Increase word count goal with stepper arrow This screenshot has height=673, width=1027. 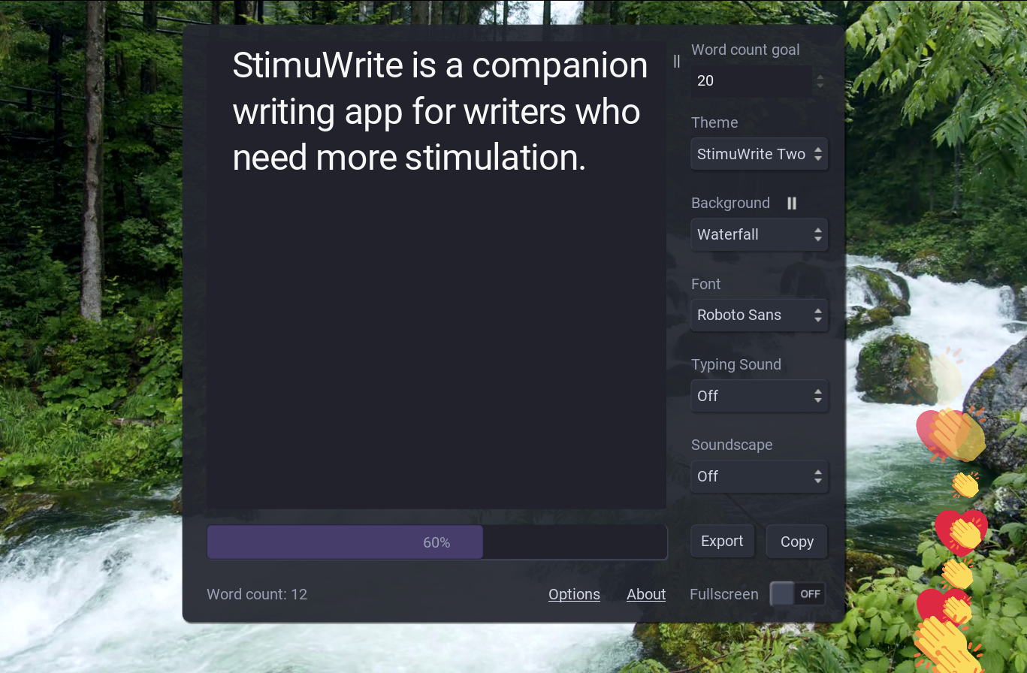[x=820, y=76]
